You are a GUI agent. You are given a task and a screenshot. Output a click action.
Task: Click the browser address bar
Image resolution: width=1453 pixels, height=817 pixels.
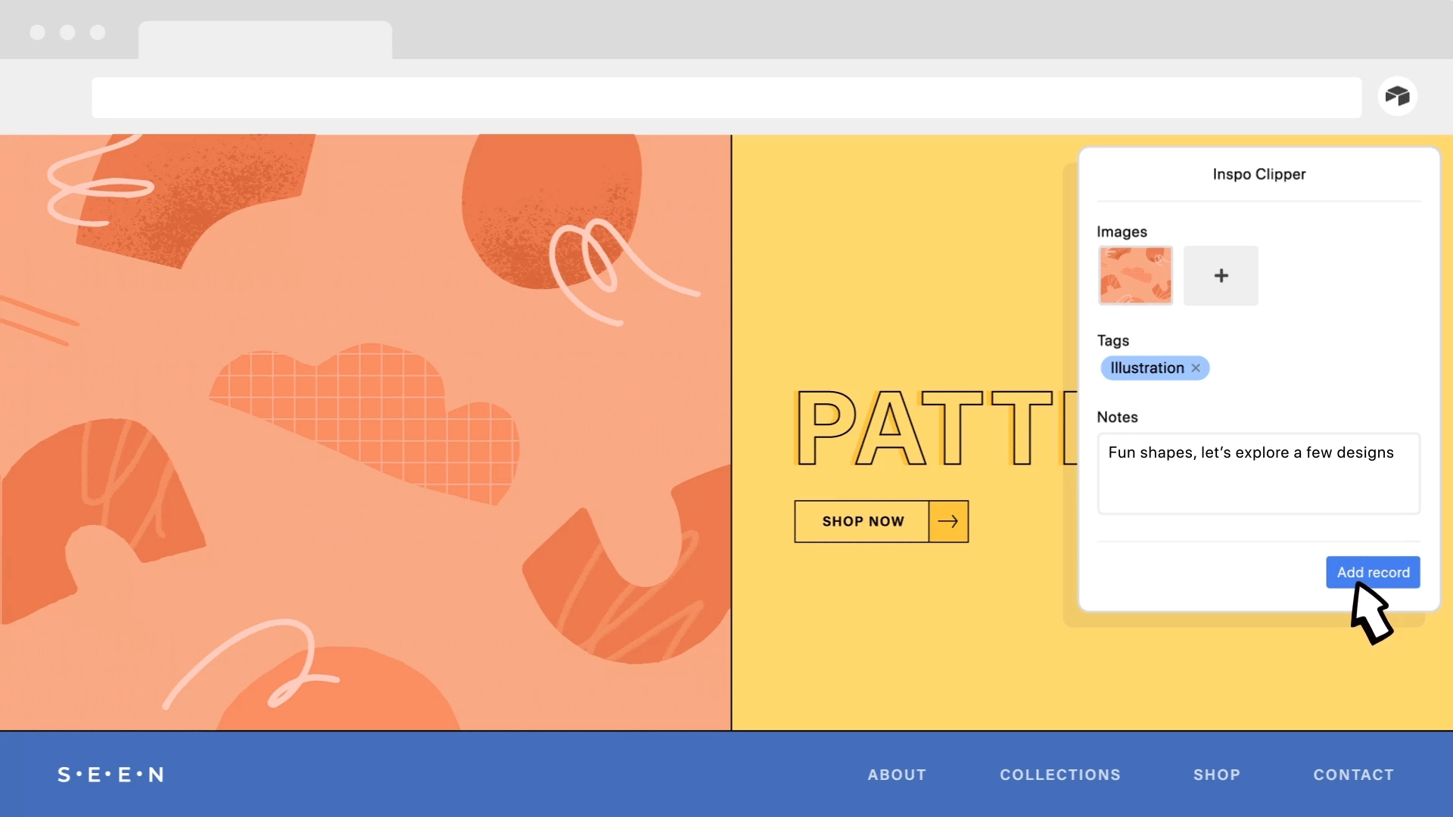point(726,97)
